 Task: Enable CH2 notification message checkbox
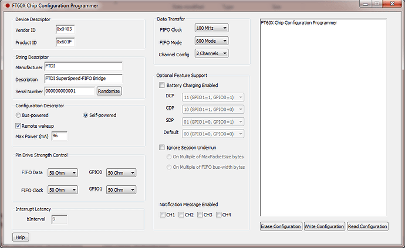tap(181, 215)
